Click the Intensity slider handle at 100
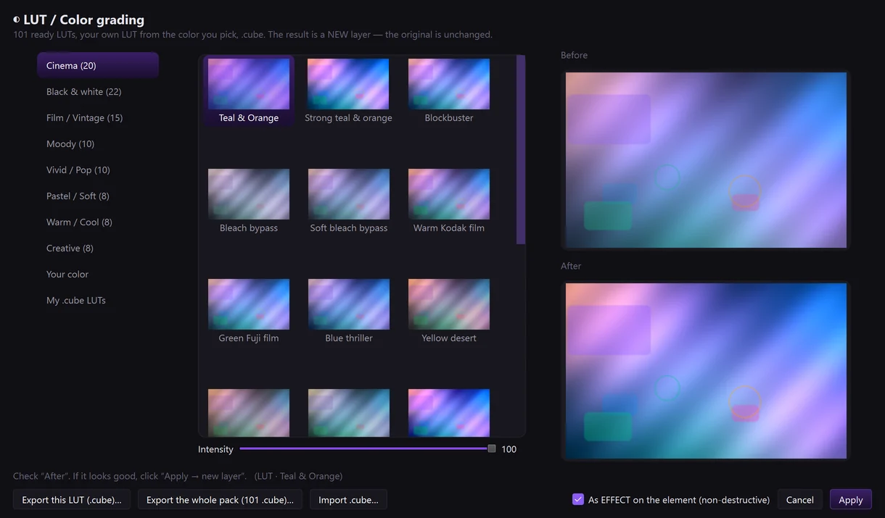Image resolution: width=885 pixels, height=518 pixels. tap(492, 449)
